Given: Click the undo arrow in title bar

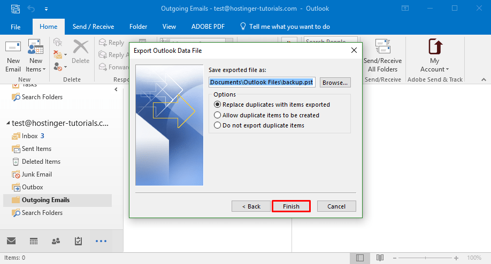Looking at the screenshot, I should (31, 9).
